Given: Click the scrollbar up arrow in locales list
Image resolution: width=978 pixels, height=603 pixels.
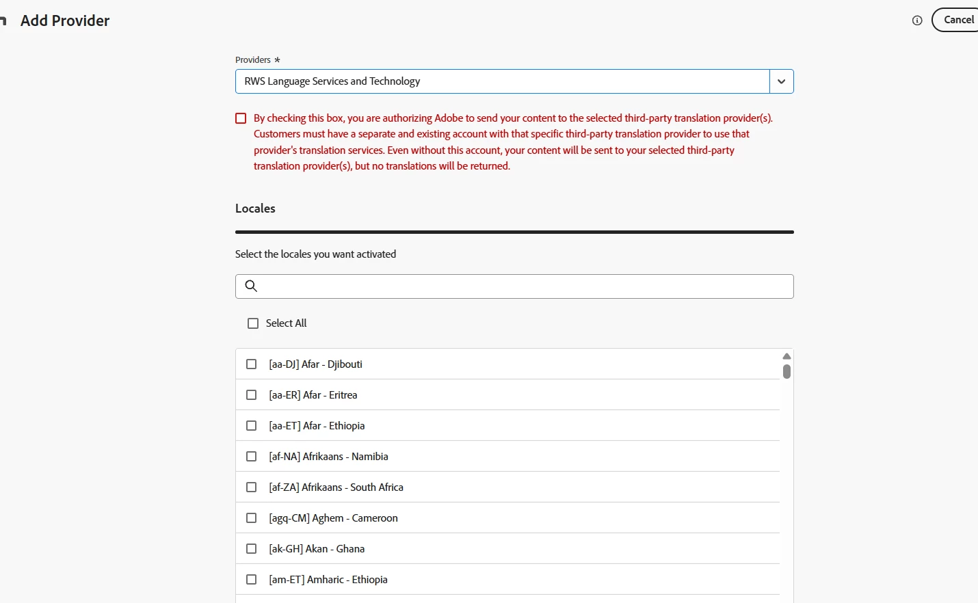Looking at the screenshot, I should (787, 356).
